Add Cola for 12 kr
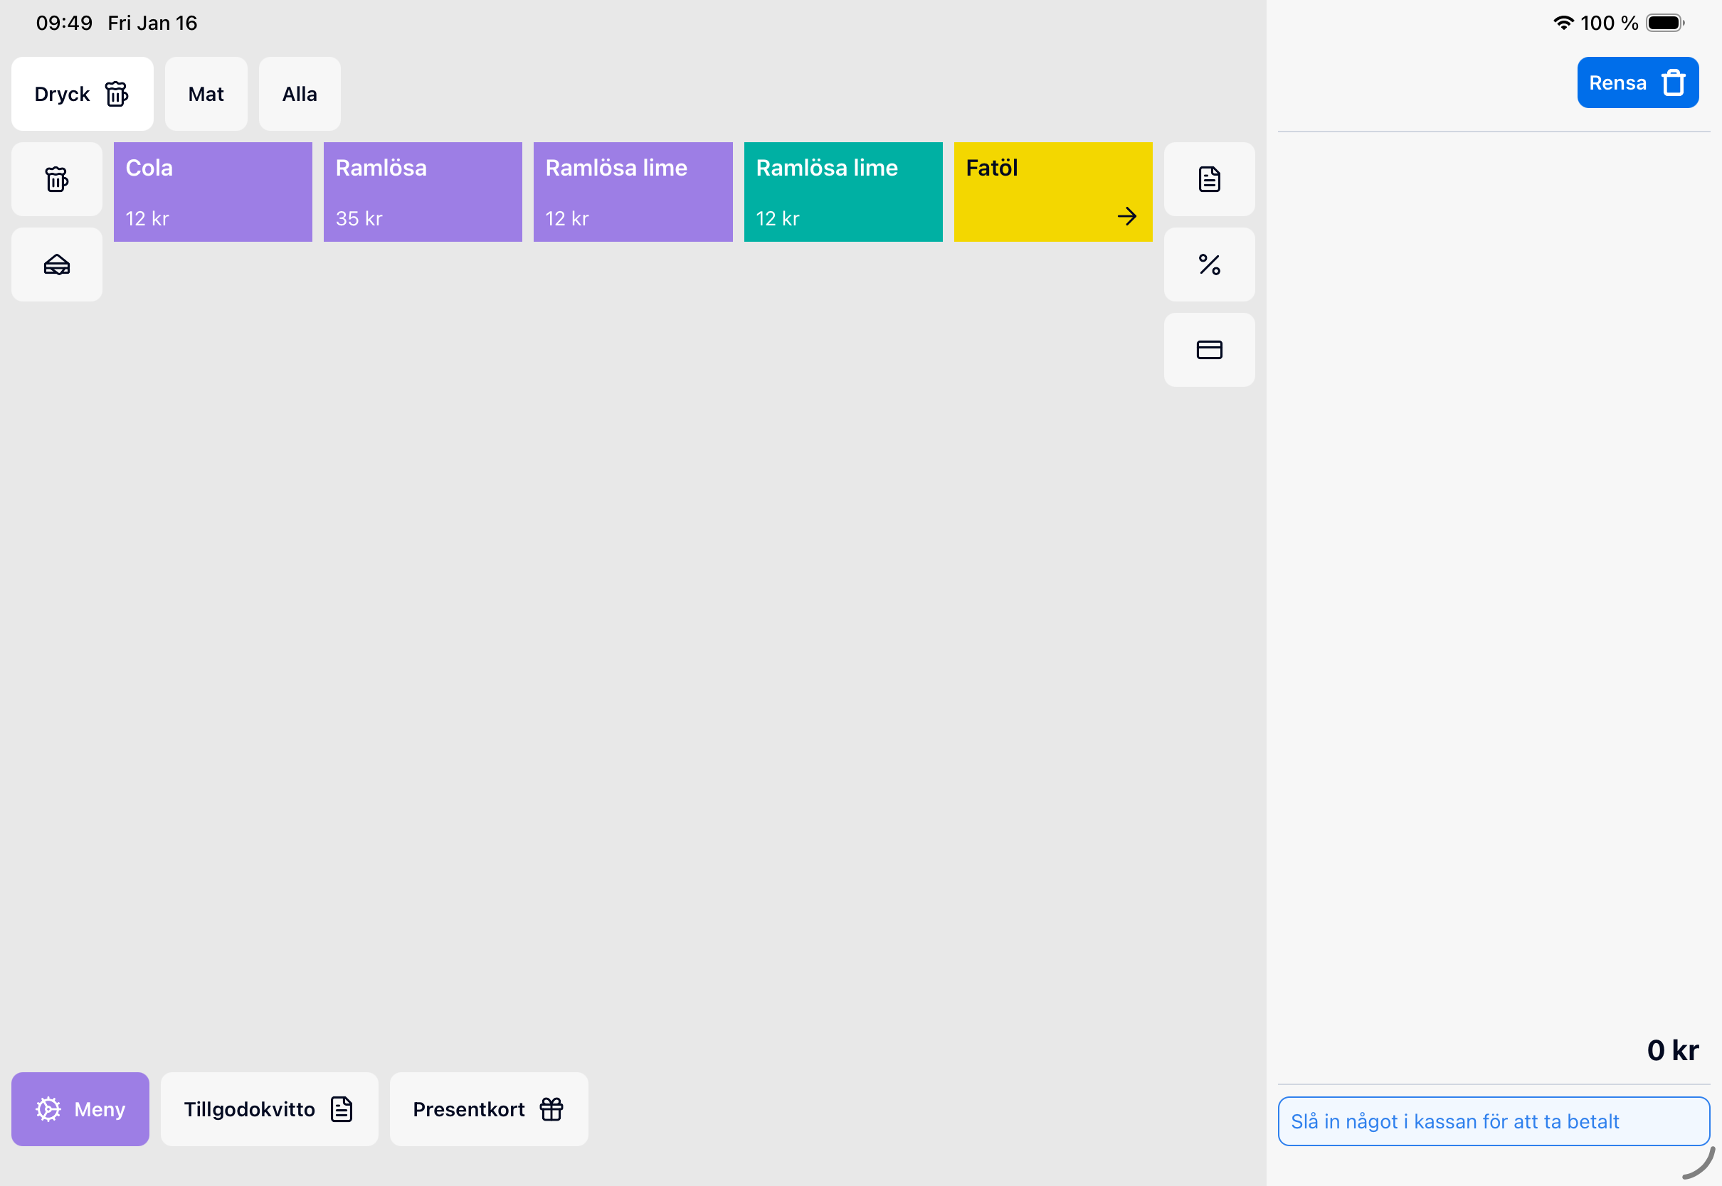The height and width of the screenshot is (1186, 1722). point(213,192)
